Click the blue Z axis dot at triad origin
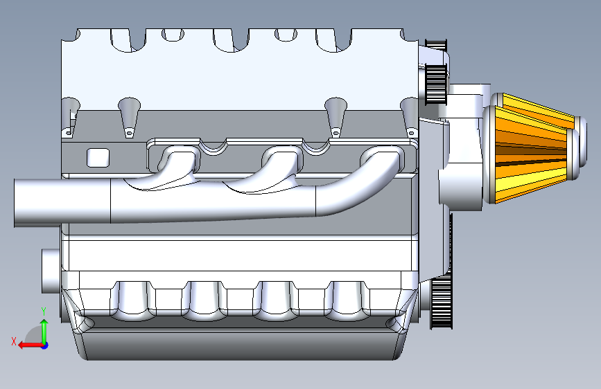Image resolution: width=601 pixels, height=389 pixels. [x=45, y=345]
